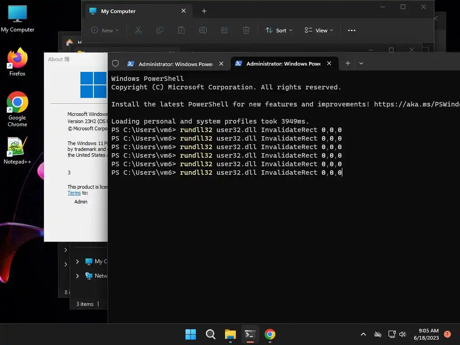Screen dimensions: 460x345
Task: Open File Explorer from the taskbar
Action: tap(230, 334)
